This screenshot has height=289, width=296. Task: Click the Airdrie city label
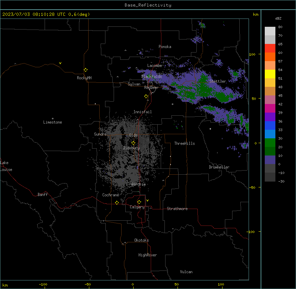[138, 184]
